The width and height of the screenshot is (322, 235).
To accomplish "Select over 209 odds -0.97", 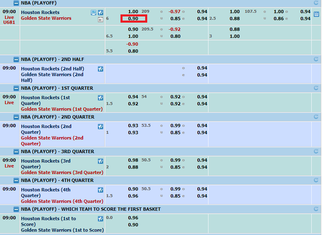I will click(174, 12).
